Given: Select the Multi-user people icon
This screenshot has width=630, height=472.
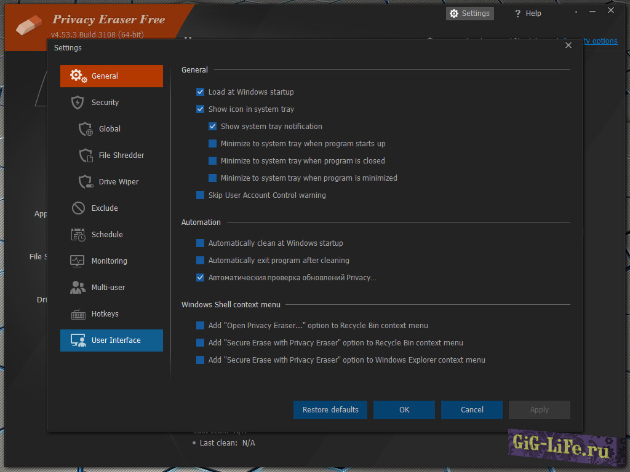Looking at the screenshot, I should (x=78, y=288).
